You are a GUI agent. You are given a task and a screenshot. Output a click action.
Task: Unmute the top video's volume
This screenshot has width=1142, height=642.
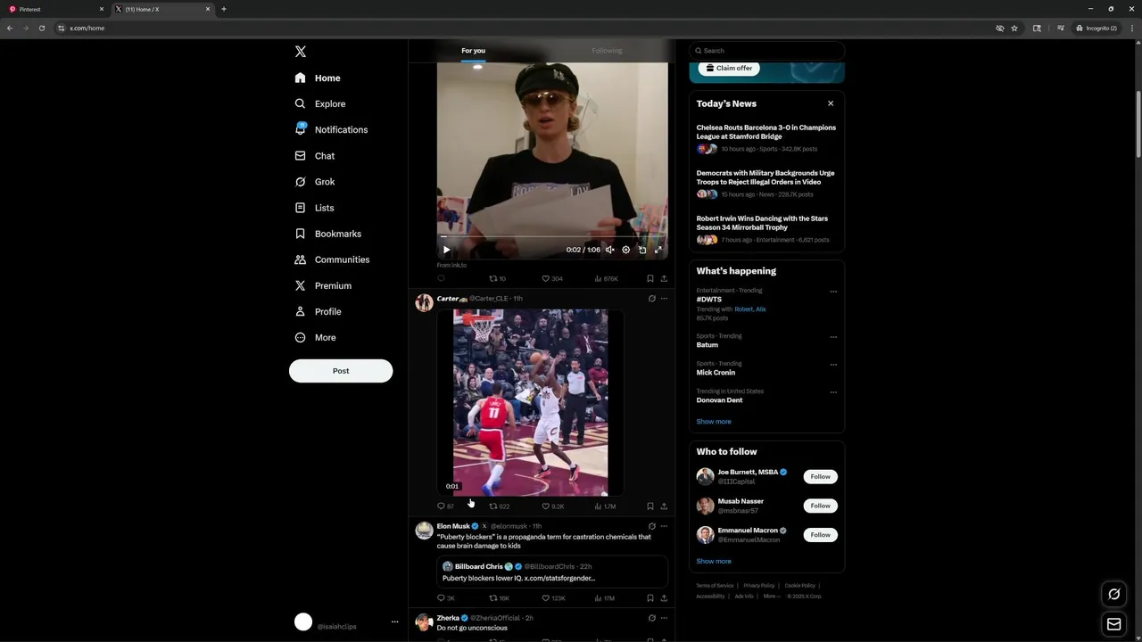[x=610, y=250]
